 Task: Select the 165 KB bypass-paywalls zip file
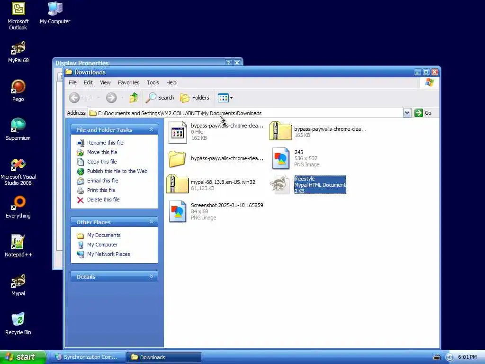point(318,132)
